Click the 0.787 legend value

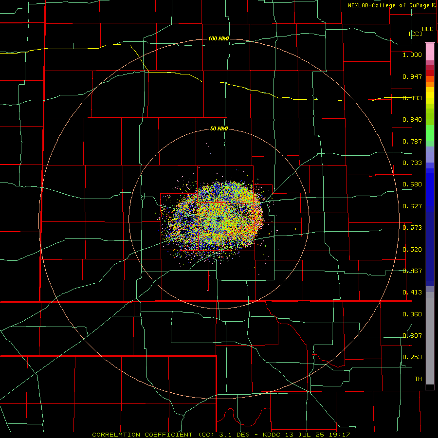(x=412, y=141)
